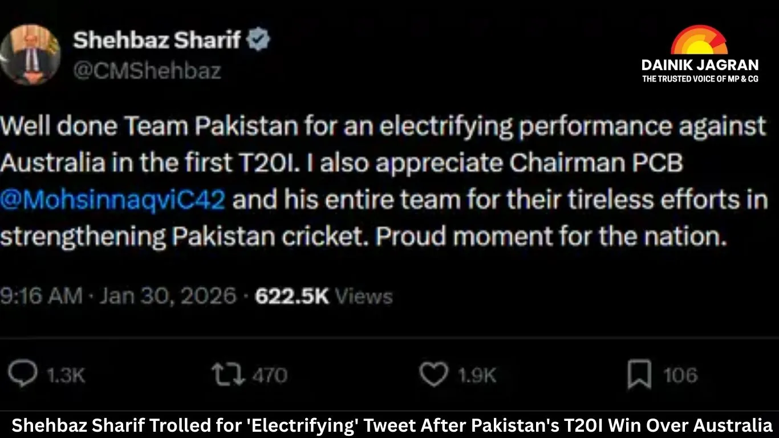Click the Dainik Jagran sun logo
The height and width of the screenshot is (438, 779).
[x=699, y=41]
